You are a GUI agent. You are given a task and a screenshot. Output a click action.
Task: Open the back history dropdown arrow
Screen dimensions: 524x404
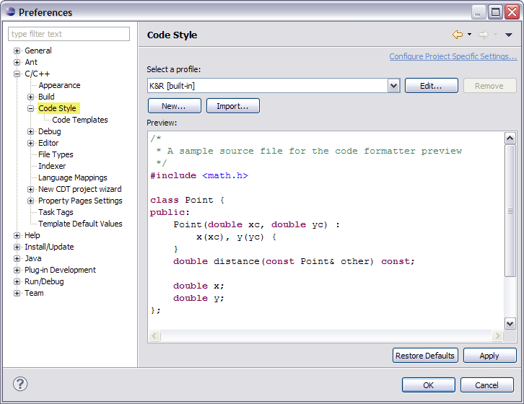tap(470, 35)
